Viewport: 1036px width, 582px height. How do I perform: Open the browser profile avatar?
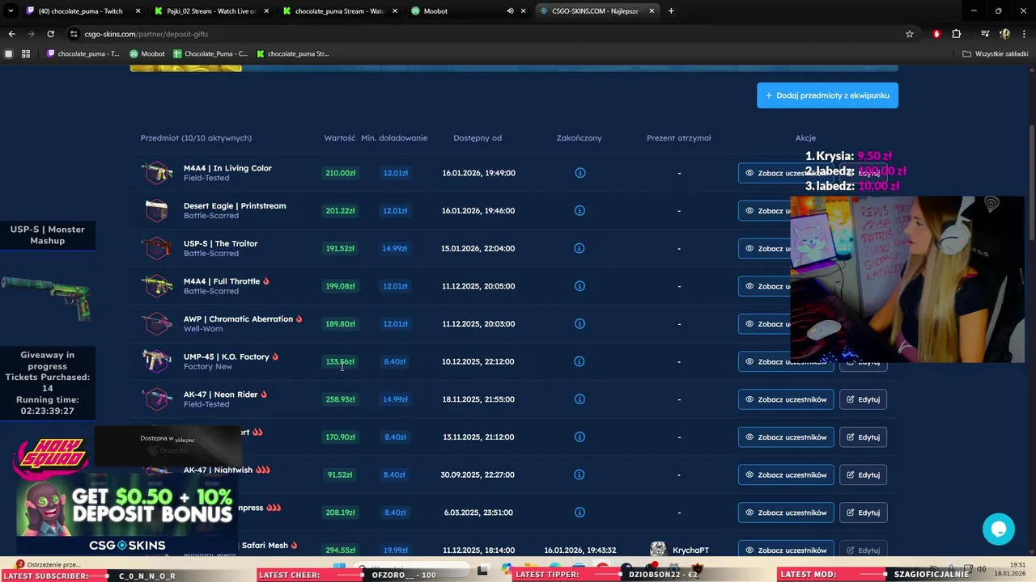1004,34
